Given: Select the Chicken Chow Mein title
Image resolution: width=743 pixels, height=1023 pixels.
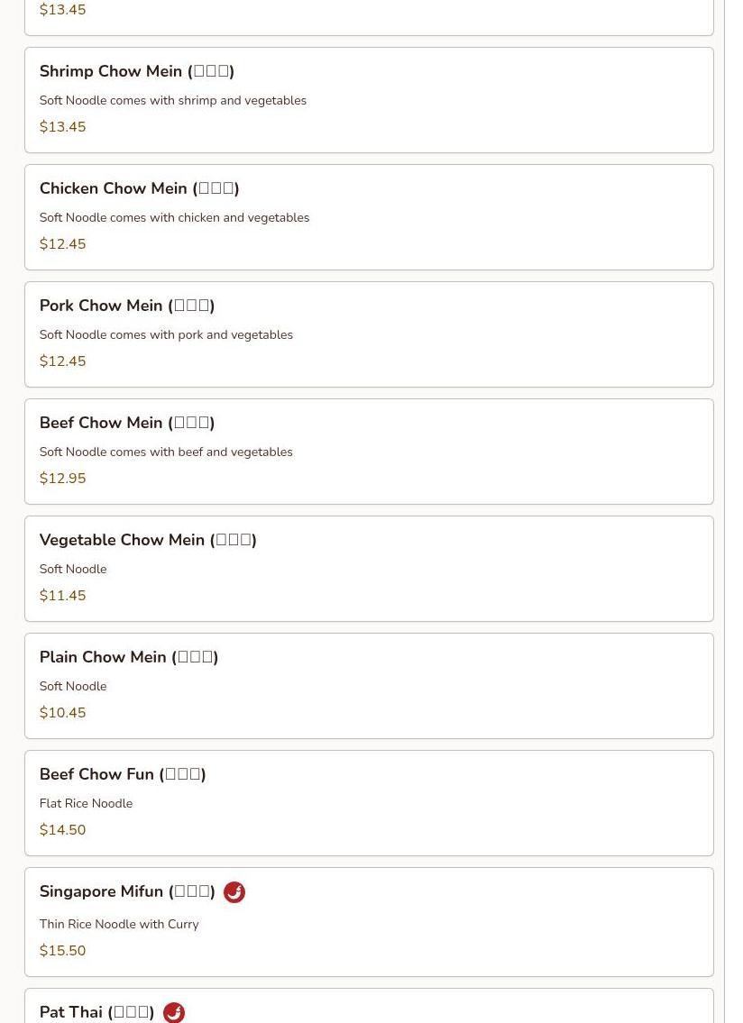Looking at the screenshot, I should click(x=139, y=189).
